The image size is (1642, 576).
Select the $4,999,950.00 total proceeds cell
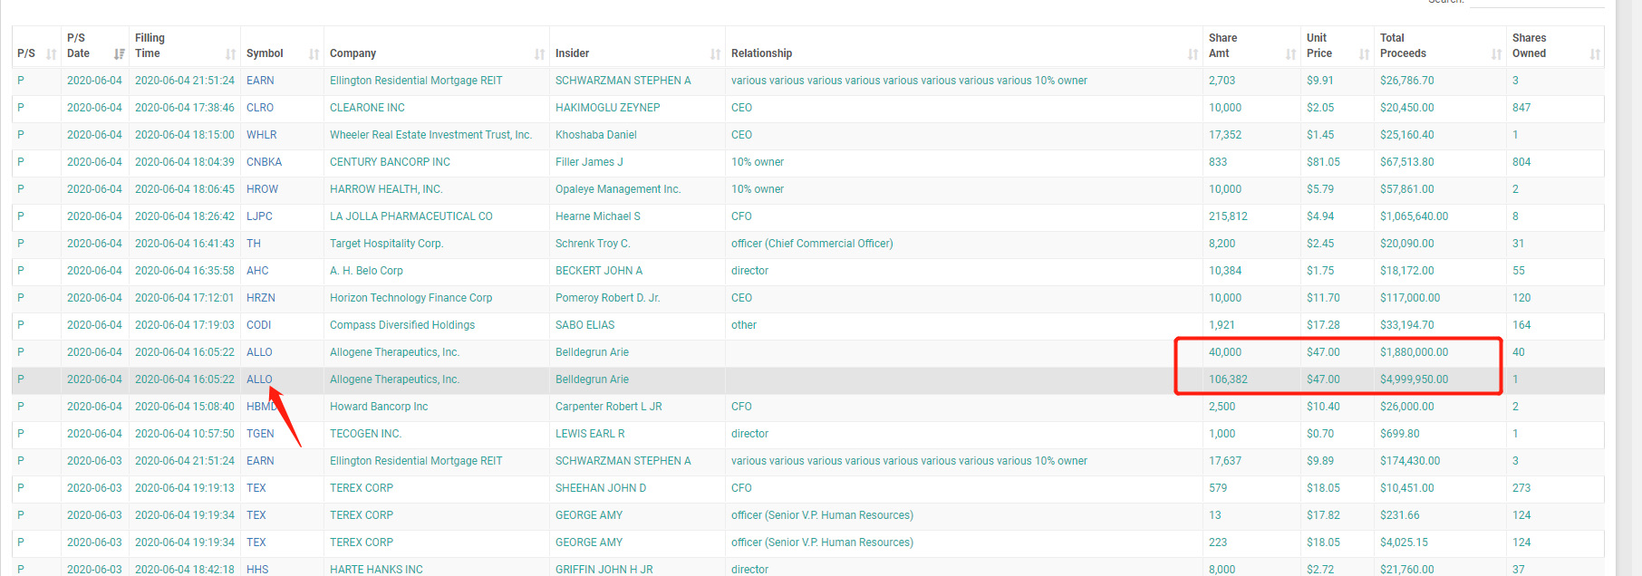pos(1414,379)
